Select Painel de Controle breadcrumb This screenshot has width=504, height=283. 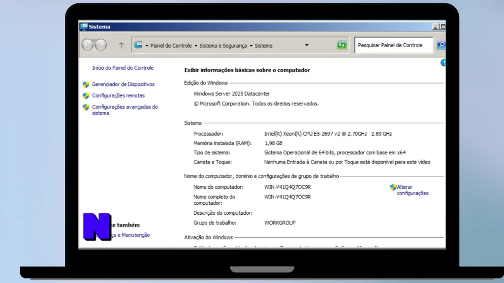(171, 46)
